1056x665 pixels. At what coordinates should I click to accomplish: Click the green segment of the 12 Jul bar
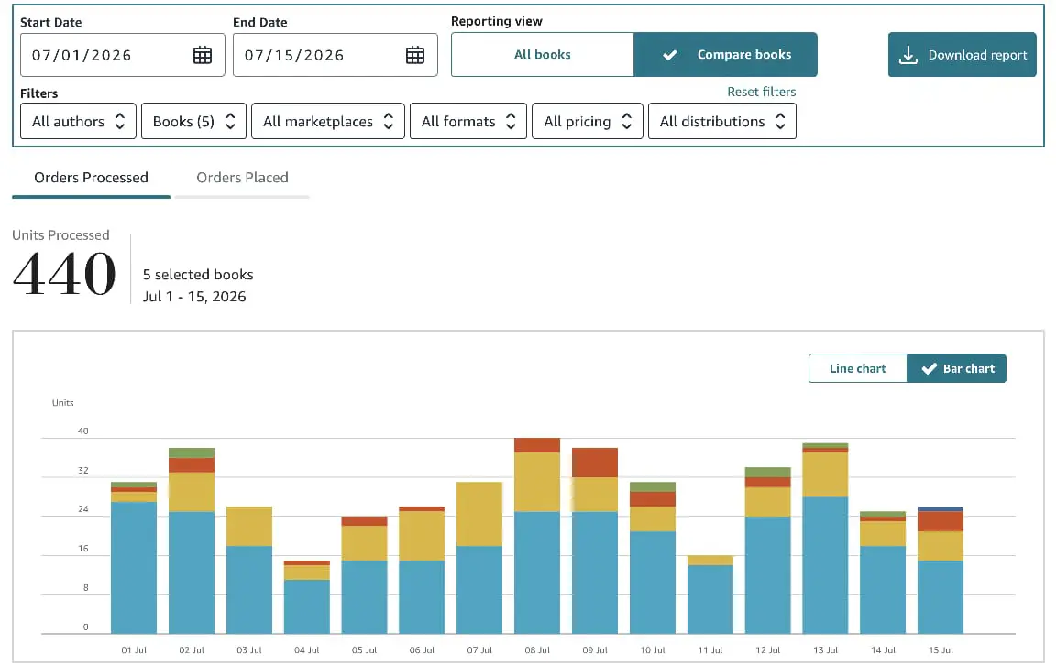[x=768, y=472]
